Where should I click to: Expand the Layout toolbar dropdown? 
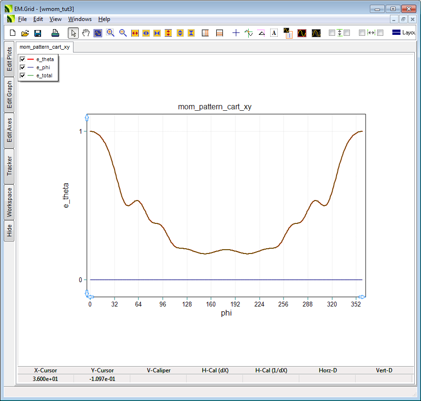coord(403,33)
